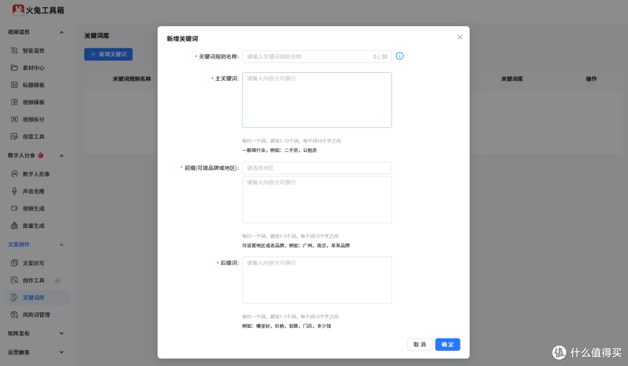Collapse the 文案创作 section

pyautogui.click(x=62, y=244)
